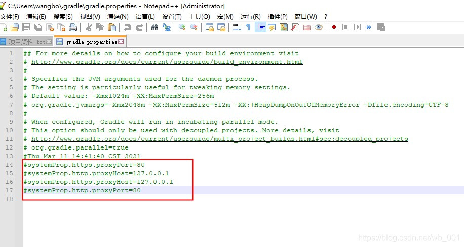Screen dimensions: 464x247
Task: Click text '#systemProp.http.proxyPort=80' on line 17
Action: [x=82, y=190]
